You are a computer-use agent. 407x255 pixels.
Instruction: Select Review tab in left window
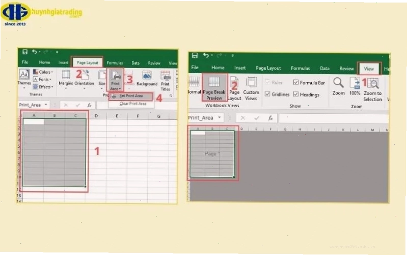click(x=154, y=63)
